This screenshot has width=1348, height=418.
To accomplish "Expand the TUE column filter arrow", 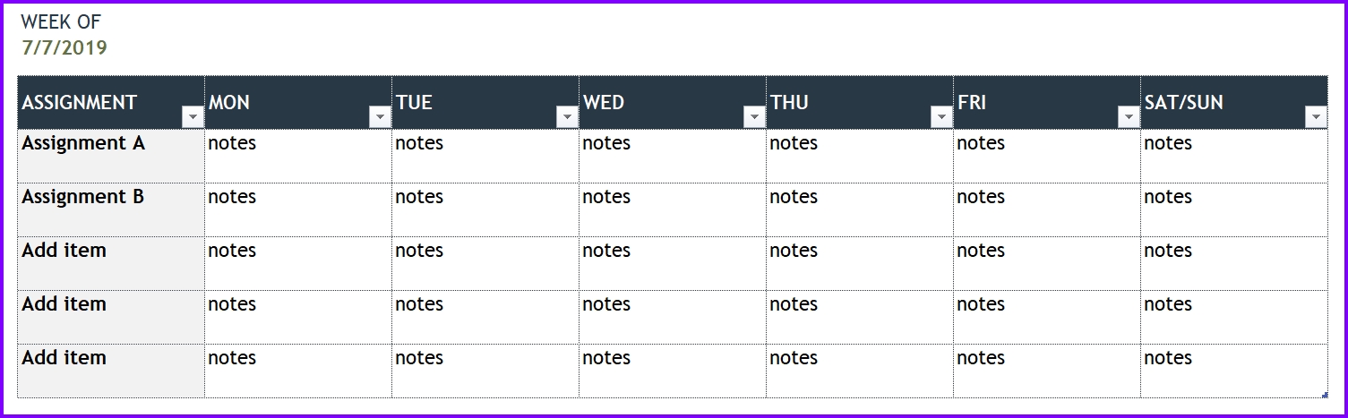I will (567, 117).
